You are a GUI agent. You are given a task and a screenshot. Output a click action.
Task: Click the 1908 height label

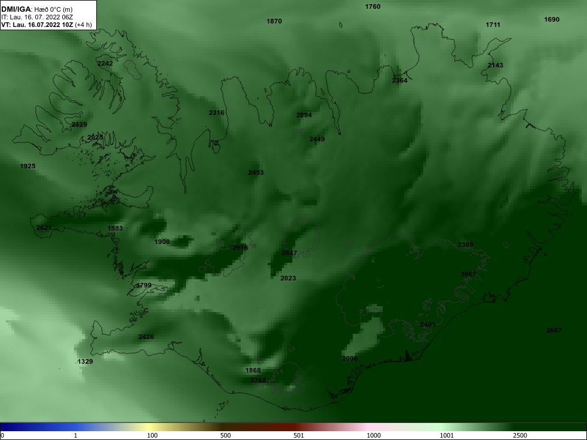click(x=162, y=242)
